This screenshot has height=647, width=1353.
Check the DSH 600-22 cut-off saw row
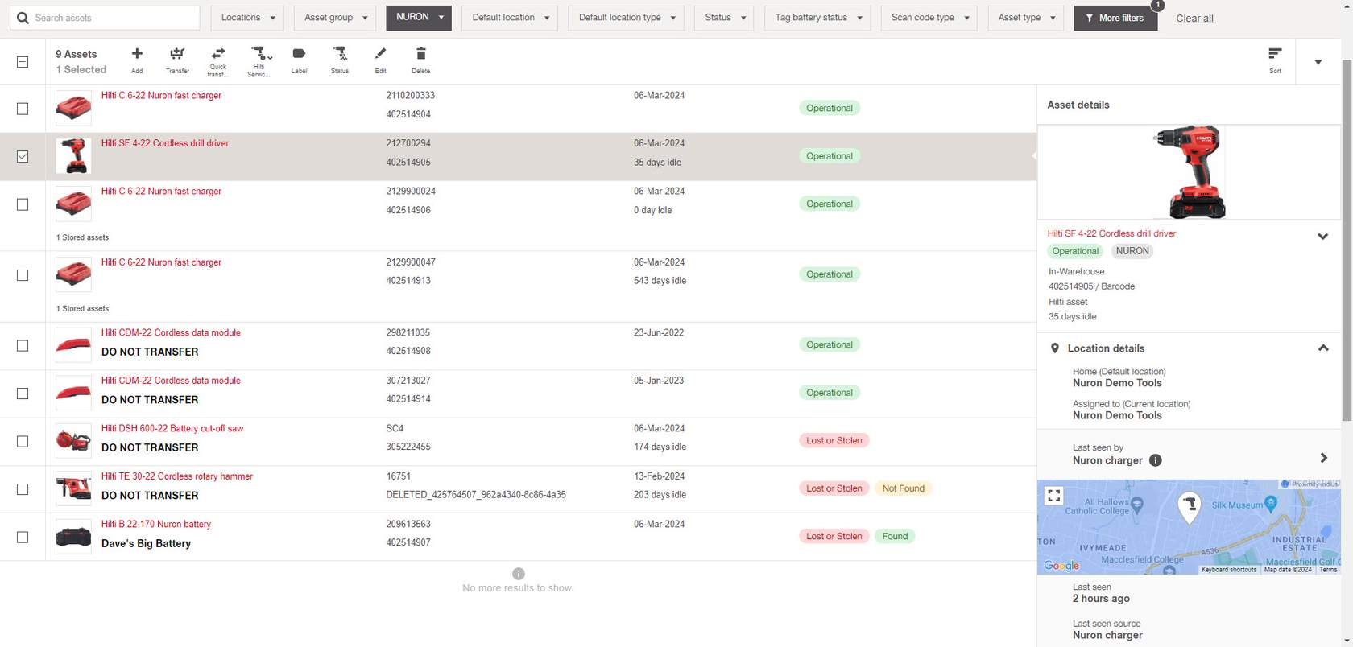(x=23, y=441)
